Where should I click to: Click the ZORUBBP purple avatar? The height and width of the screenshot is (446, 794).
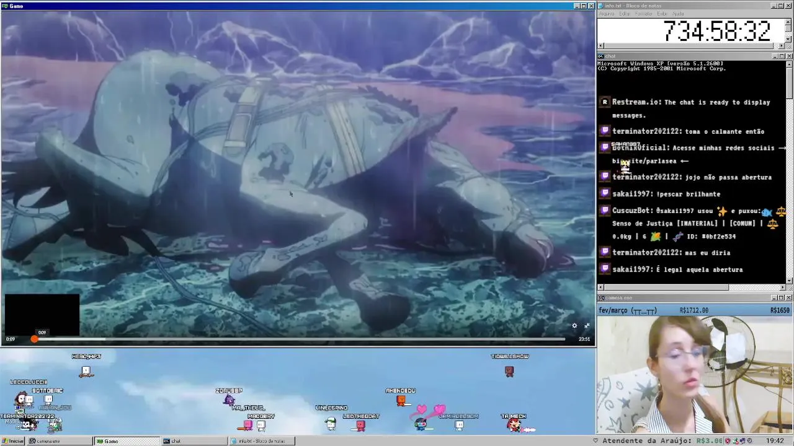click(x=229, y=400)
